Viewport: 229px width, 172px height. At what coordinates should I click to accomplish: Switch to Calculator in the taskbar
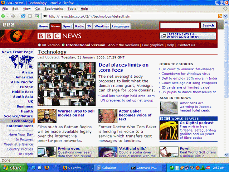(111, 168)
